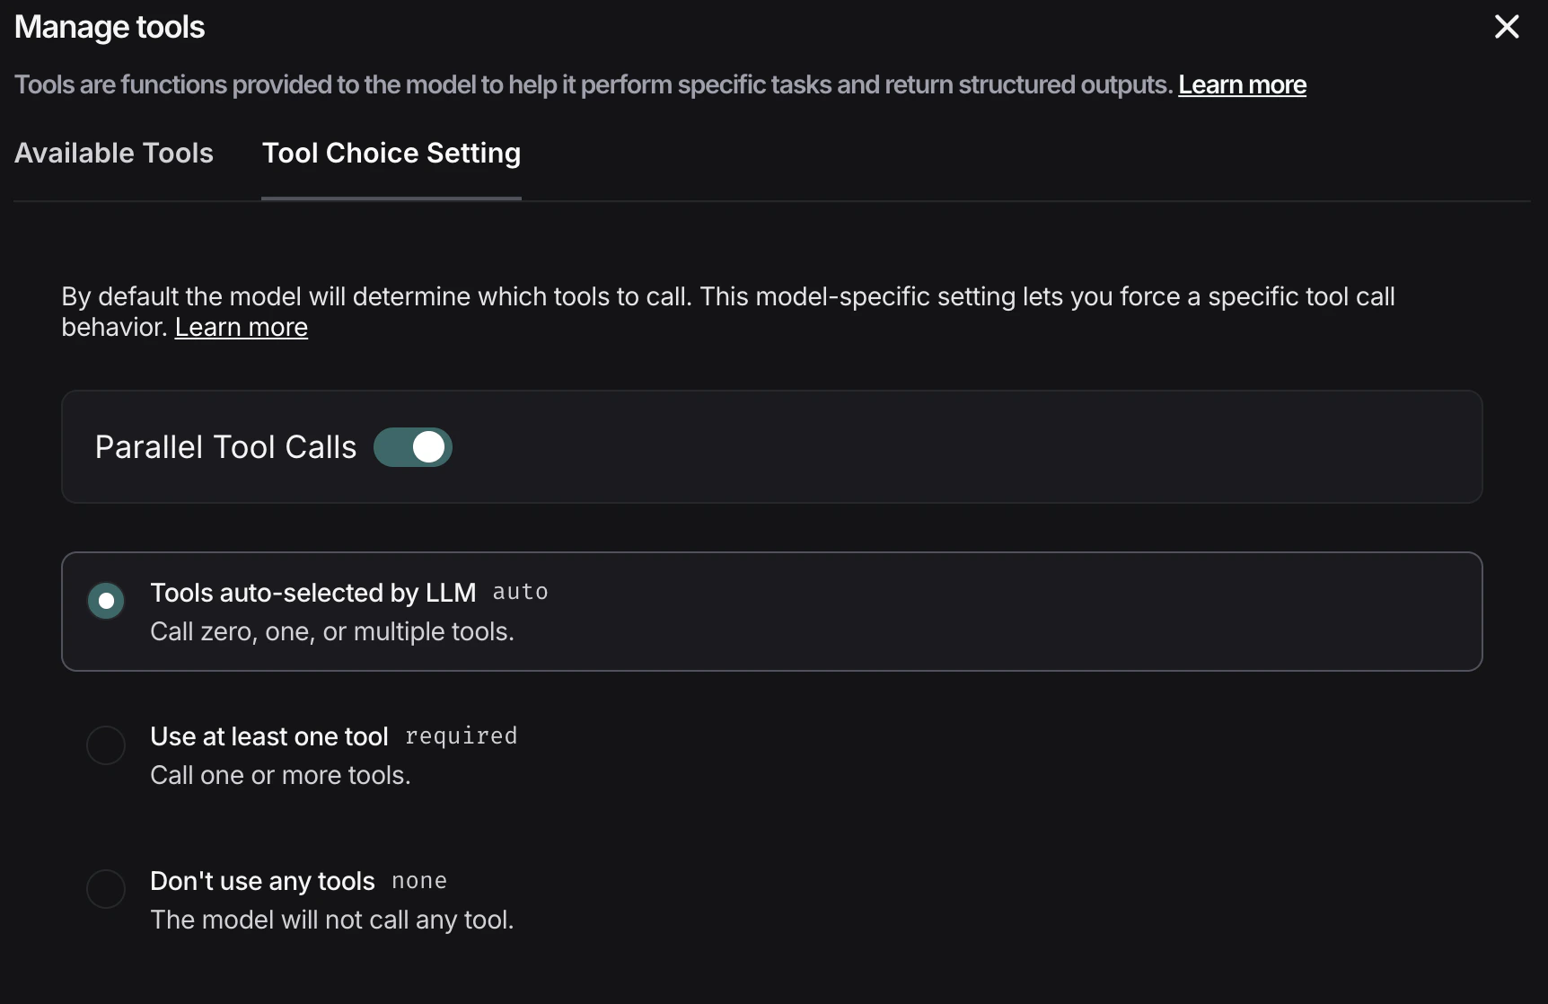Screen dimensions: 1548x1004
Task: Click the required code label
Action: click(462, 735)
